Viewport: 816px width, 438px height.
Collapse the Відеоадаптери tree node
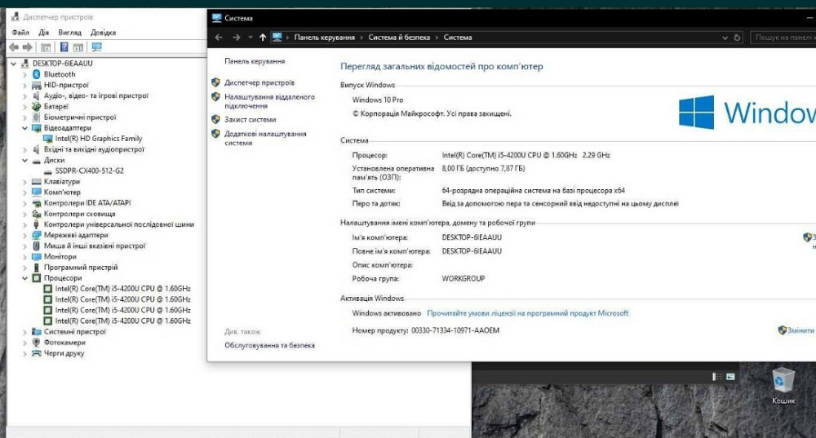(x=25, y=128)
